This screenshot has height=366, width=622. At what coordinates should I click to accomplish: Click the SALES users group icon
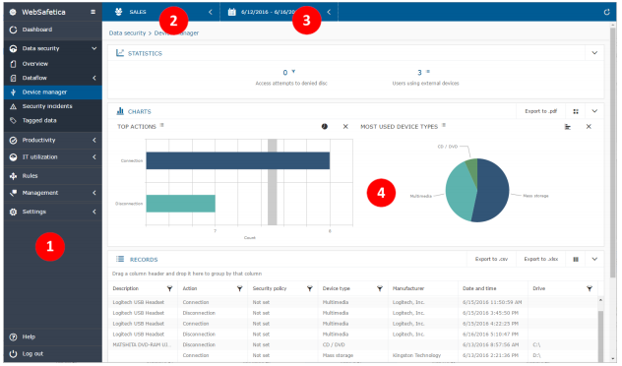pyautogui.click(x=118, y=12)
